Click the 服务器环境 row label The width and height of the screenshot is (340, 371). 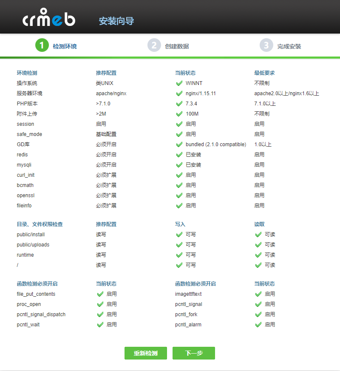click(x=30, y=93)
